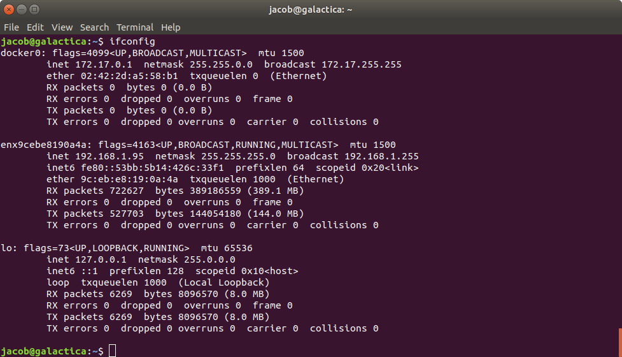The width and height of the screenshot is (622, 357).
Task: Click the lo loopback interface label
Action: pyautogui.click(x=6, y=248)
